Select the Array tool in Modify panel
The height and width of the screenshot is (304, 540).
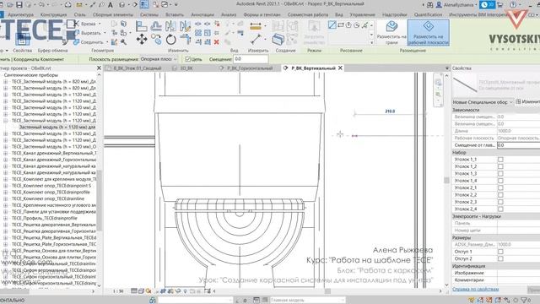tap(198, 33)
